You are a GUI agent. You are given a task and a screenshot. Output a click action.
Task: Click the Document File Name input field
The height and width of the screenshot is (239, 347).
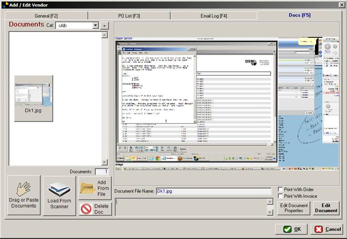point(213,191)
